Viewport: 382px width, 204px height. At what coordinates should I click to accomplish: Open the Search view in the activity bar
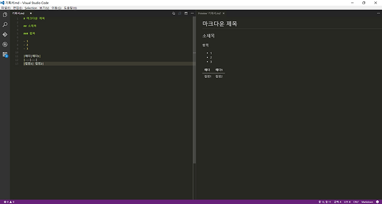(5, 24)
